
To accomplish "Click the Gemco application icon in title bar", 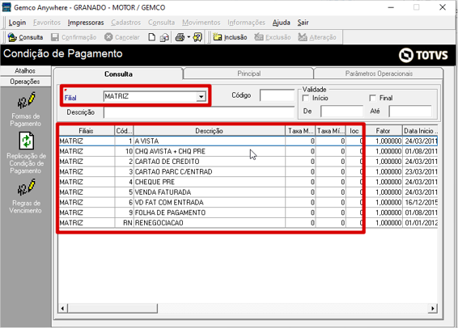I will pyautogui.click(x=6, y=7).
